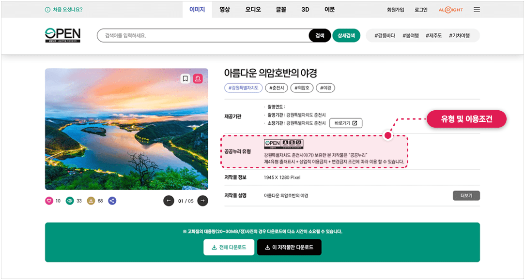
Task: Open the homepage via the OPEN logo
Action: pos(62,35)
